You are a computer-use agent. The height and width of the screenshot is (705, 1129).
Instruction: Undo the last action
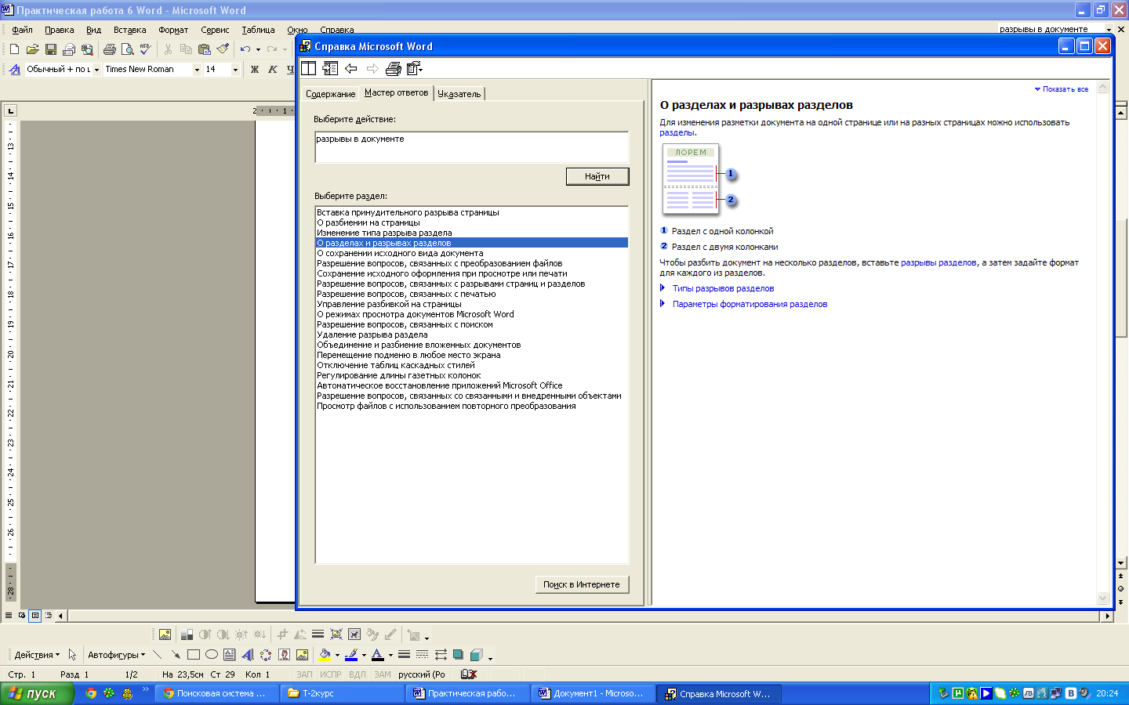[x=245, y=49]
